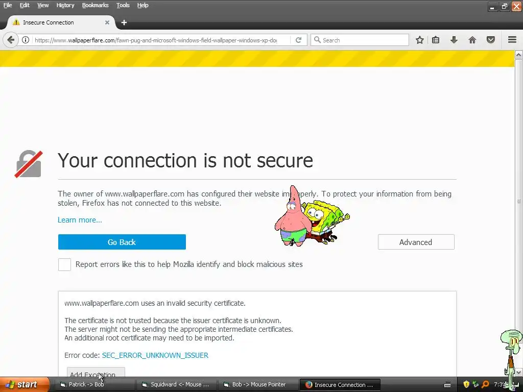Restore down the Firefox window
Screen dimensions: 523x392
(504, 6)
